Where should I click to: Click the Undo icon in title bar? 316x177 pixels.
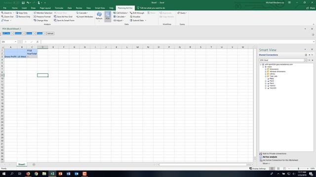(28, 3)
